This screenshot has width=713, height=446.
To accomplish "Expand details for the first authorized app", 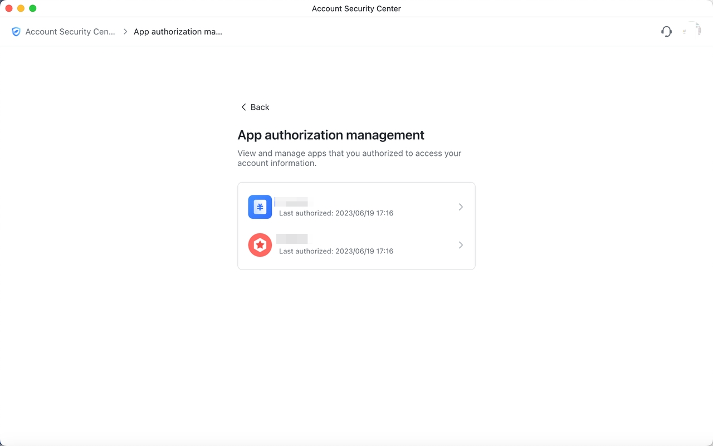I will pos(461,207).
